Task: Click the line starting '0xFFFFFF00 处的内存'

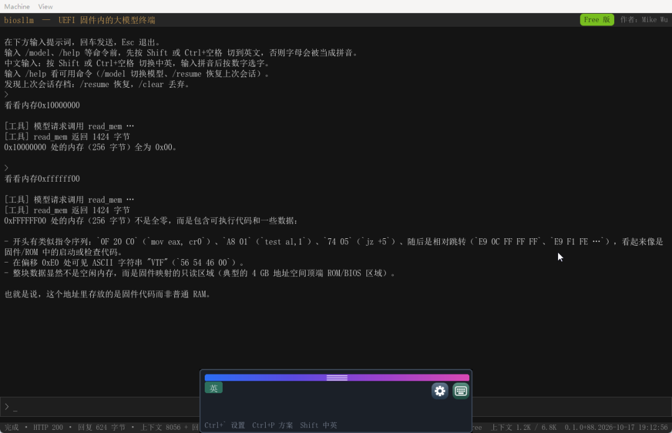Action: [151, 221]
